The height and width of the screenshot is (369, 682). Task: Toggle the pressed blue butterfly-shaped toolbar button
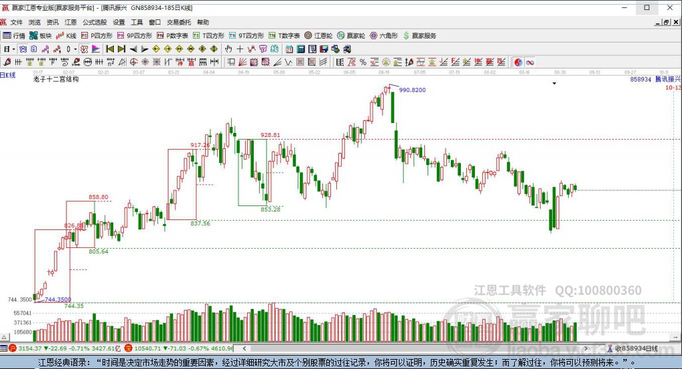(23, 49)
